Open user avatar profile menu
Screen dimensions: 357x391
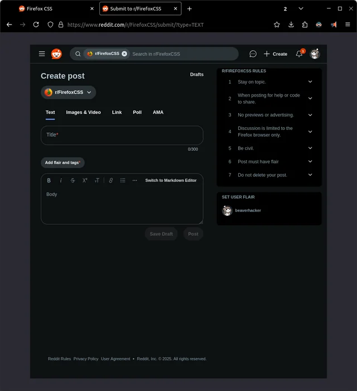click(x=315, y=54)
